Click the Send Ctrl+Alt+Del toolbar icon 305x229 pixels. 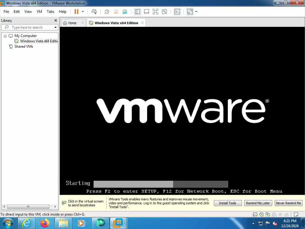[94, 12]
